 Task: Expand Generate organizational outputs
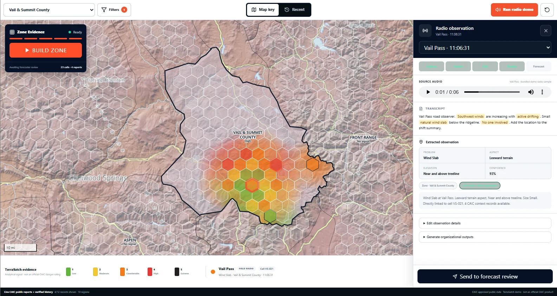485,237
